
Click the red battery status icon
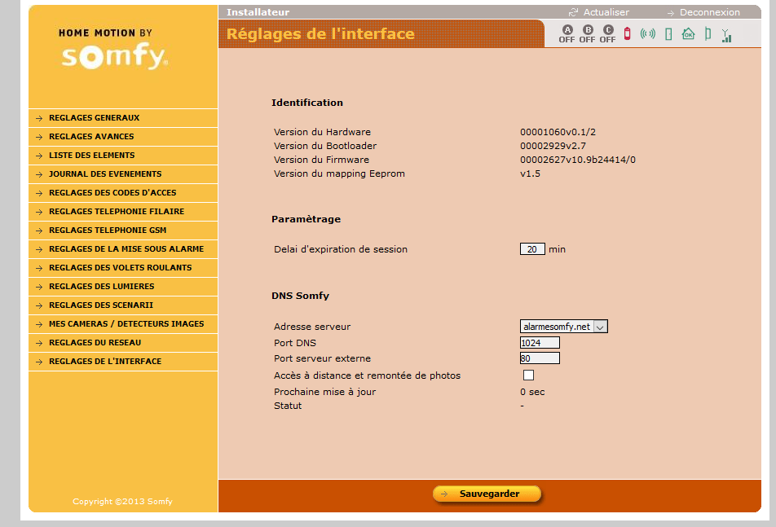[x=627, y=33]
